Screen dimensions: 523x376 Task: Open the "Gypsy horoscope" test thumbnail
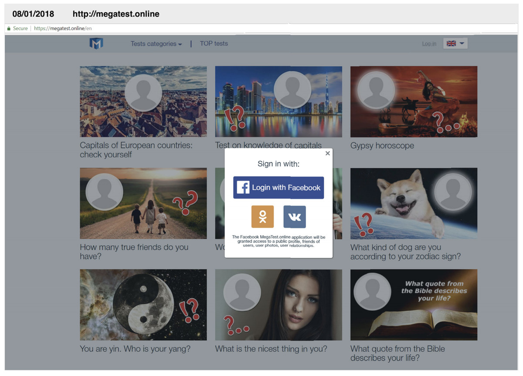(414, 101)
